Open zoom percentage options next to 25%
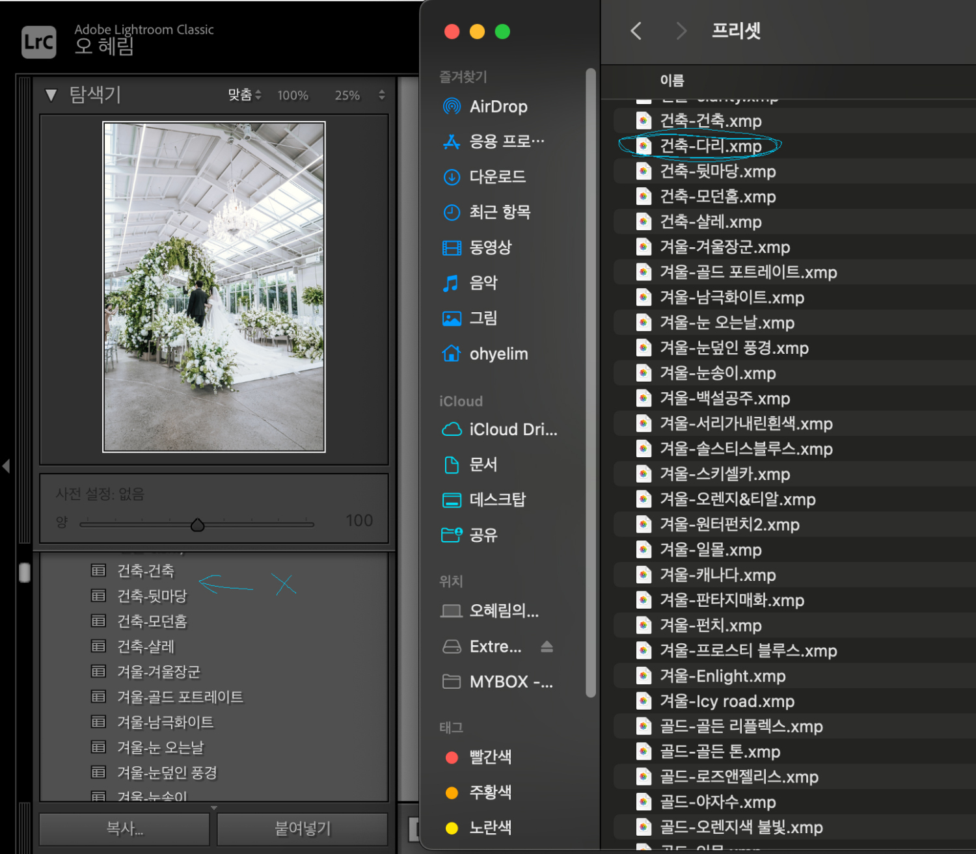The image size is (976, 854). click(381, 95)
